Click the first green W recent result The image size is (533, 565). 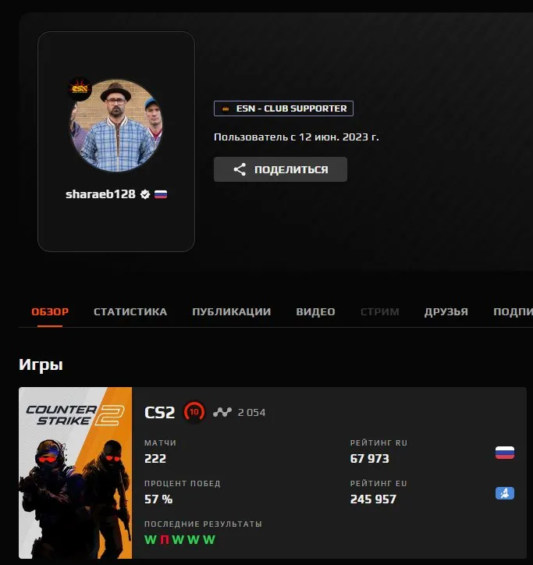coord(151,540)
